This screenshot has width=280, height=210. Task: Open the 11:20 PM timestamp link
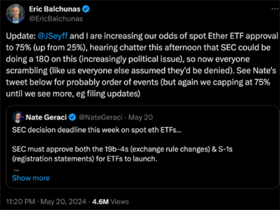[21, 202]
